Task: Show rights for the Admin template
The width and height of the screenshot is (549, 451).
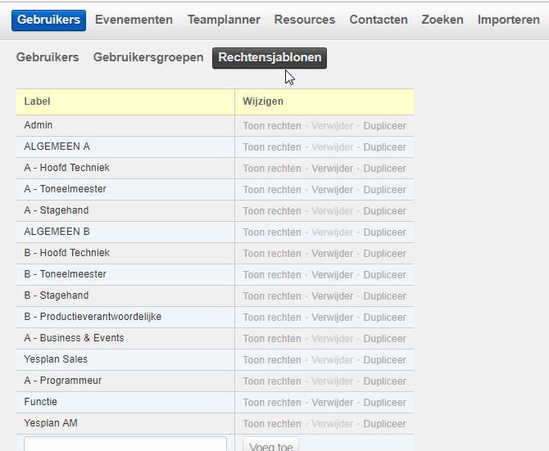Action: tap(272, 126)
